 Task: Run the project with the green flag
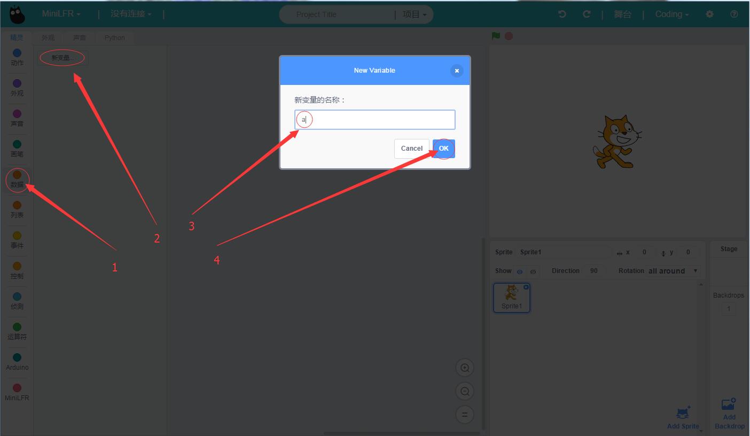(x=496, y=36)
